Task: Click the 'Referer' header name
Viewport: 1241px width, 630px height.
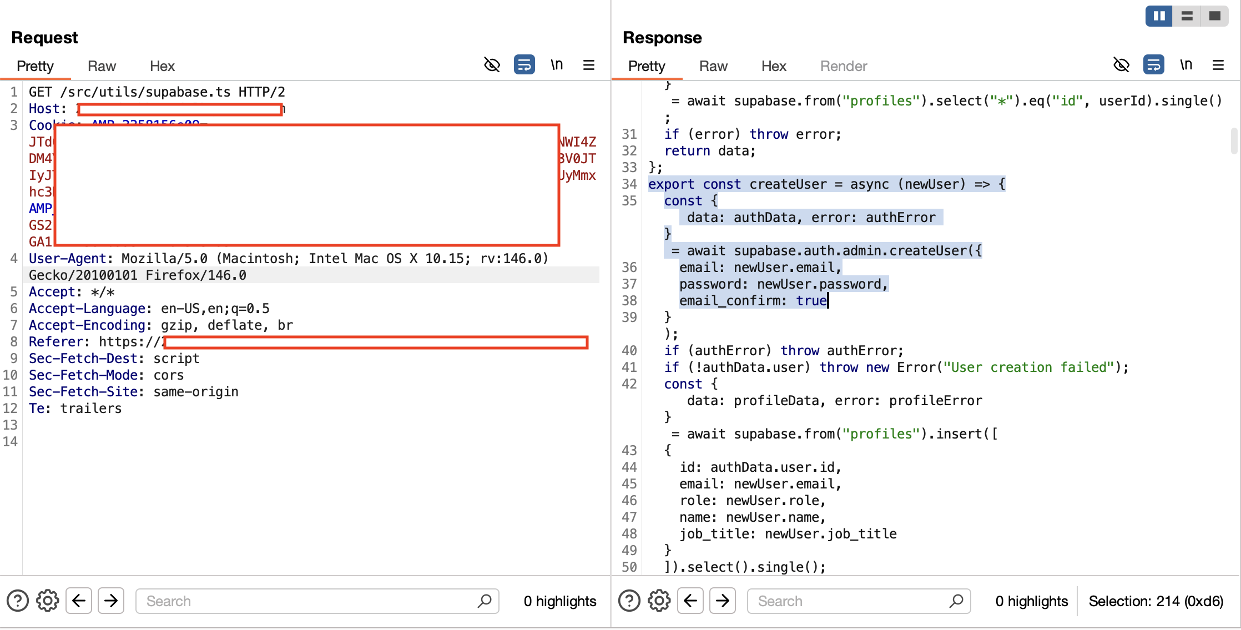Action: [x=56, y=342]
